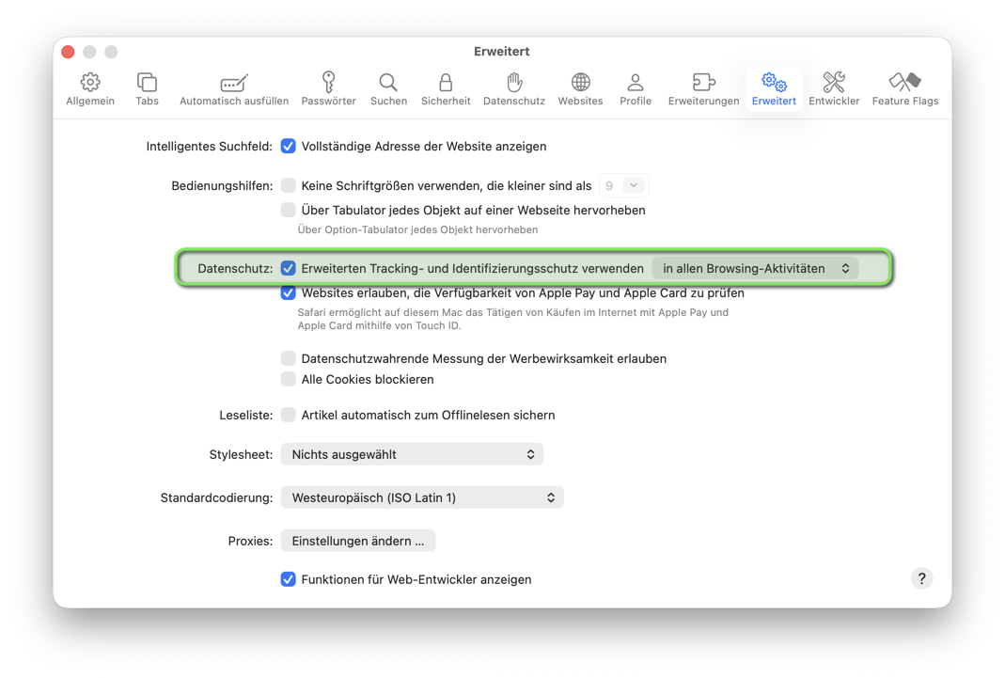Viewport: 1005px width, 678px height.
Task: Expand the Stylesheet Nichts ausgewählt dropdown
Action: 412,455
